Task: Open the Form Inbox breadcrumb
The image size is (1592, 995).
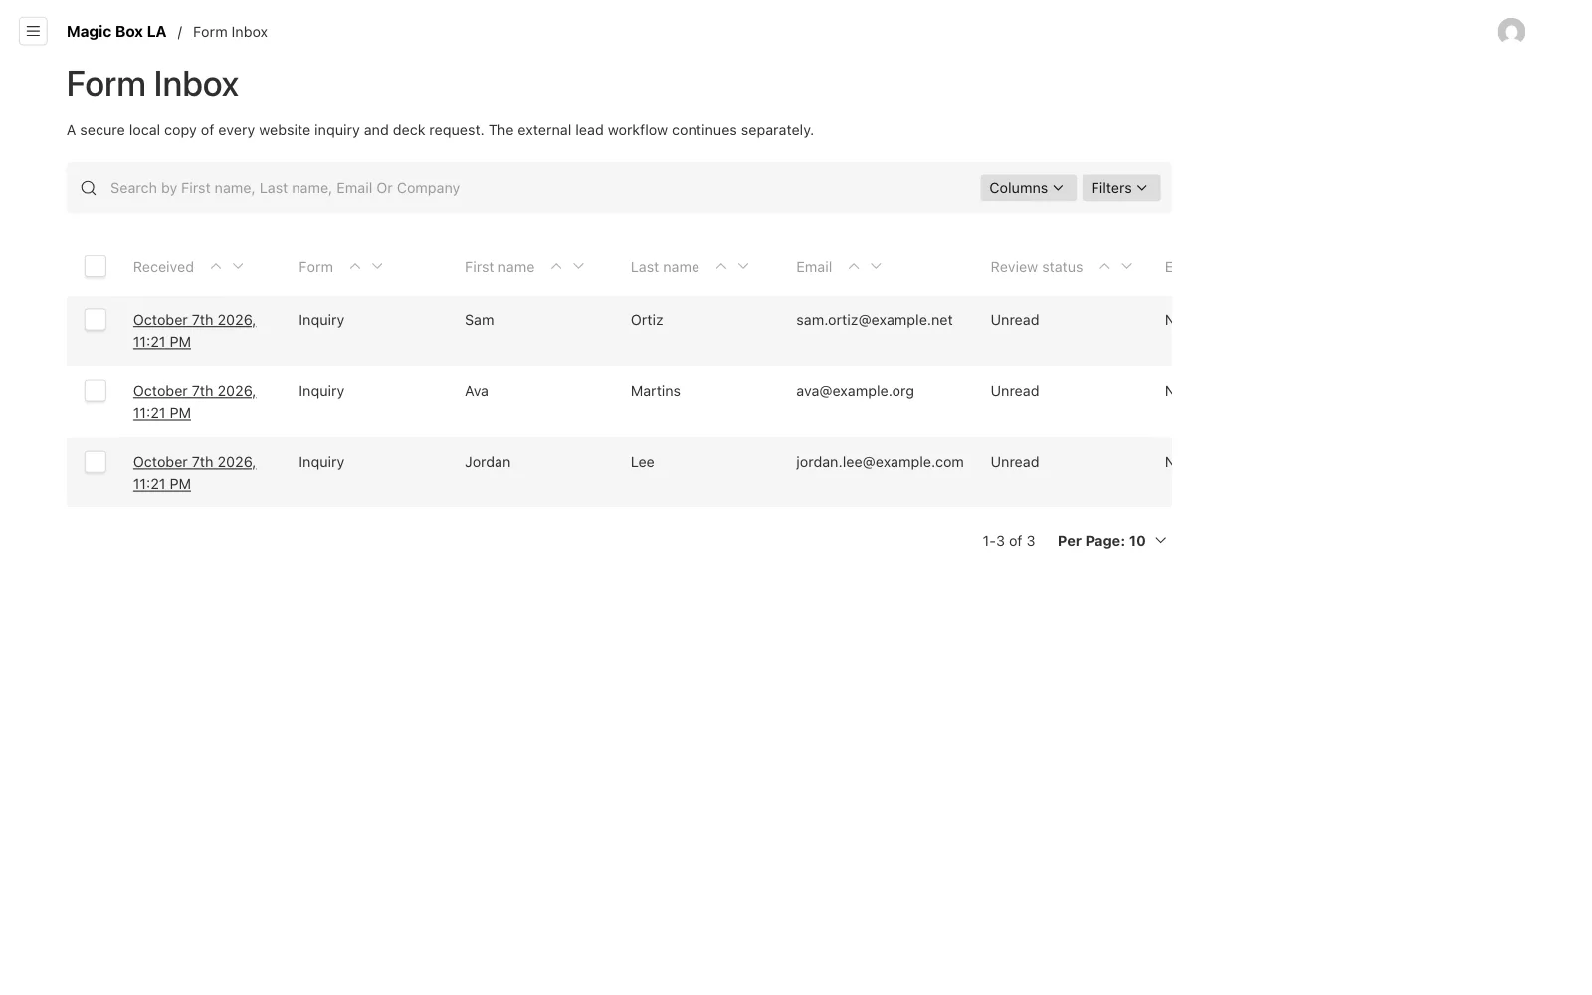Action: pos(230,32)
